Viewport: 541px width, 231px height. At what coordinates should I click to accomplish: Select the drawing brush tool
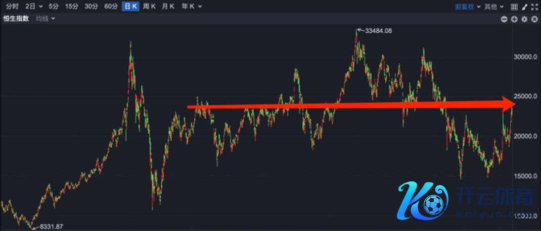(524, 7)
